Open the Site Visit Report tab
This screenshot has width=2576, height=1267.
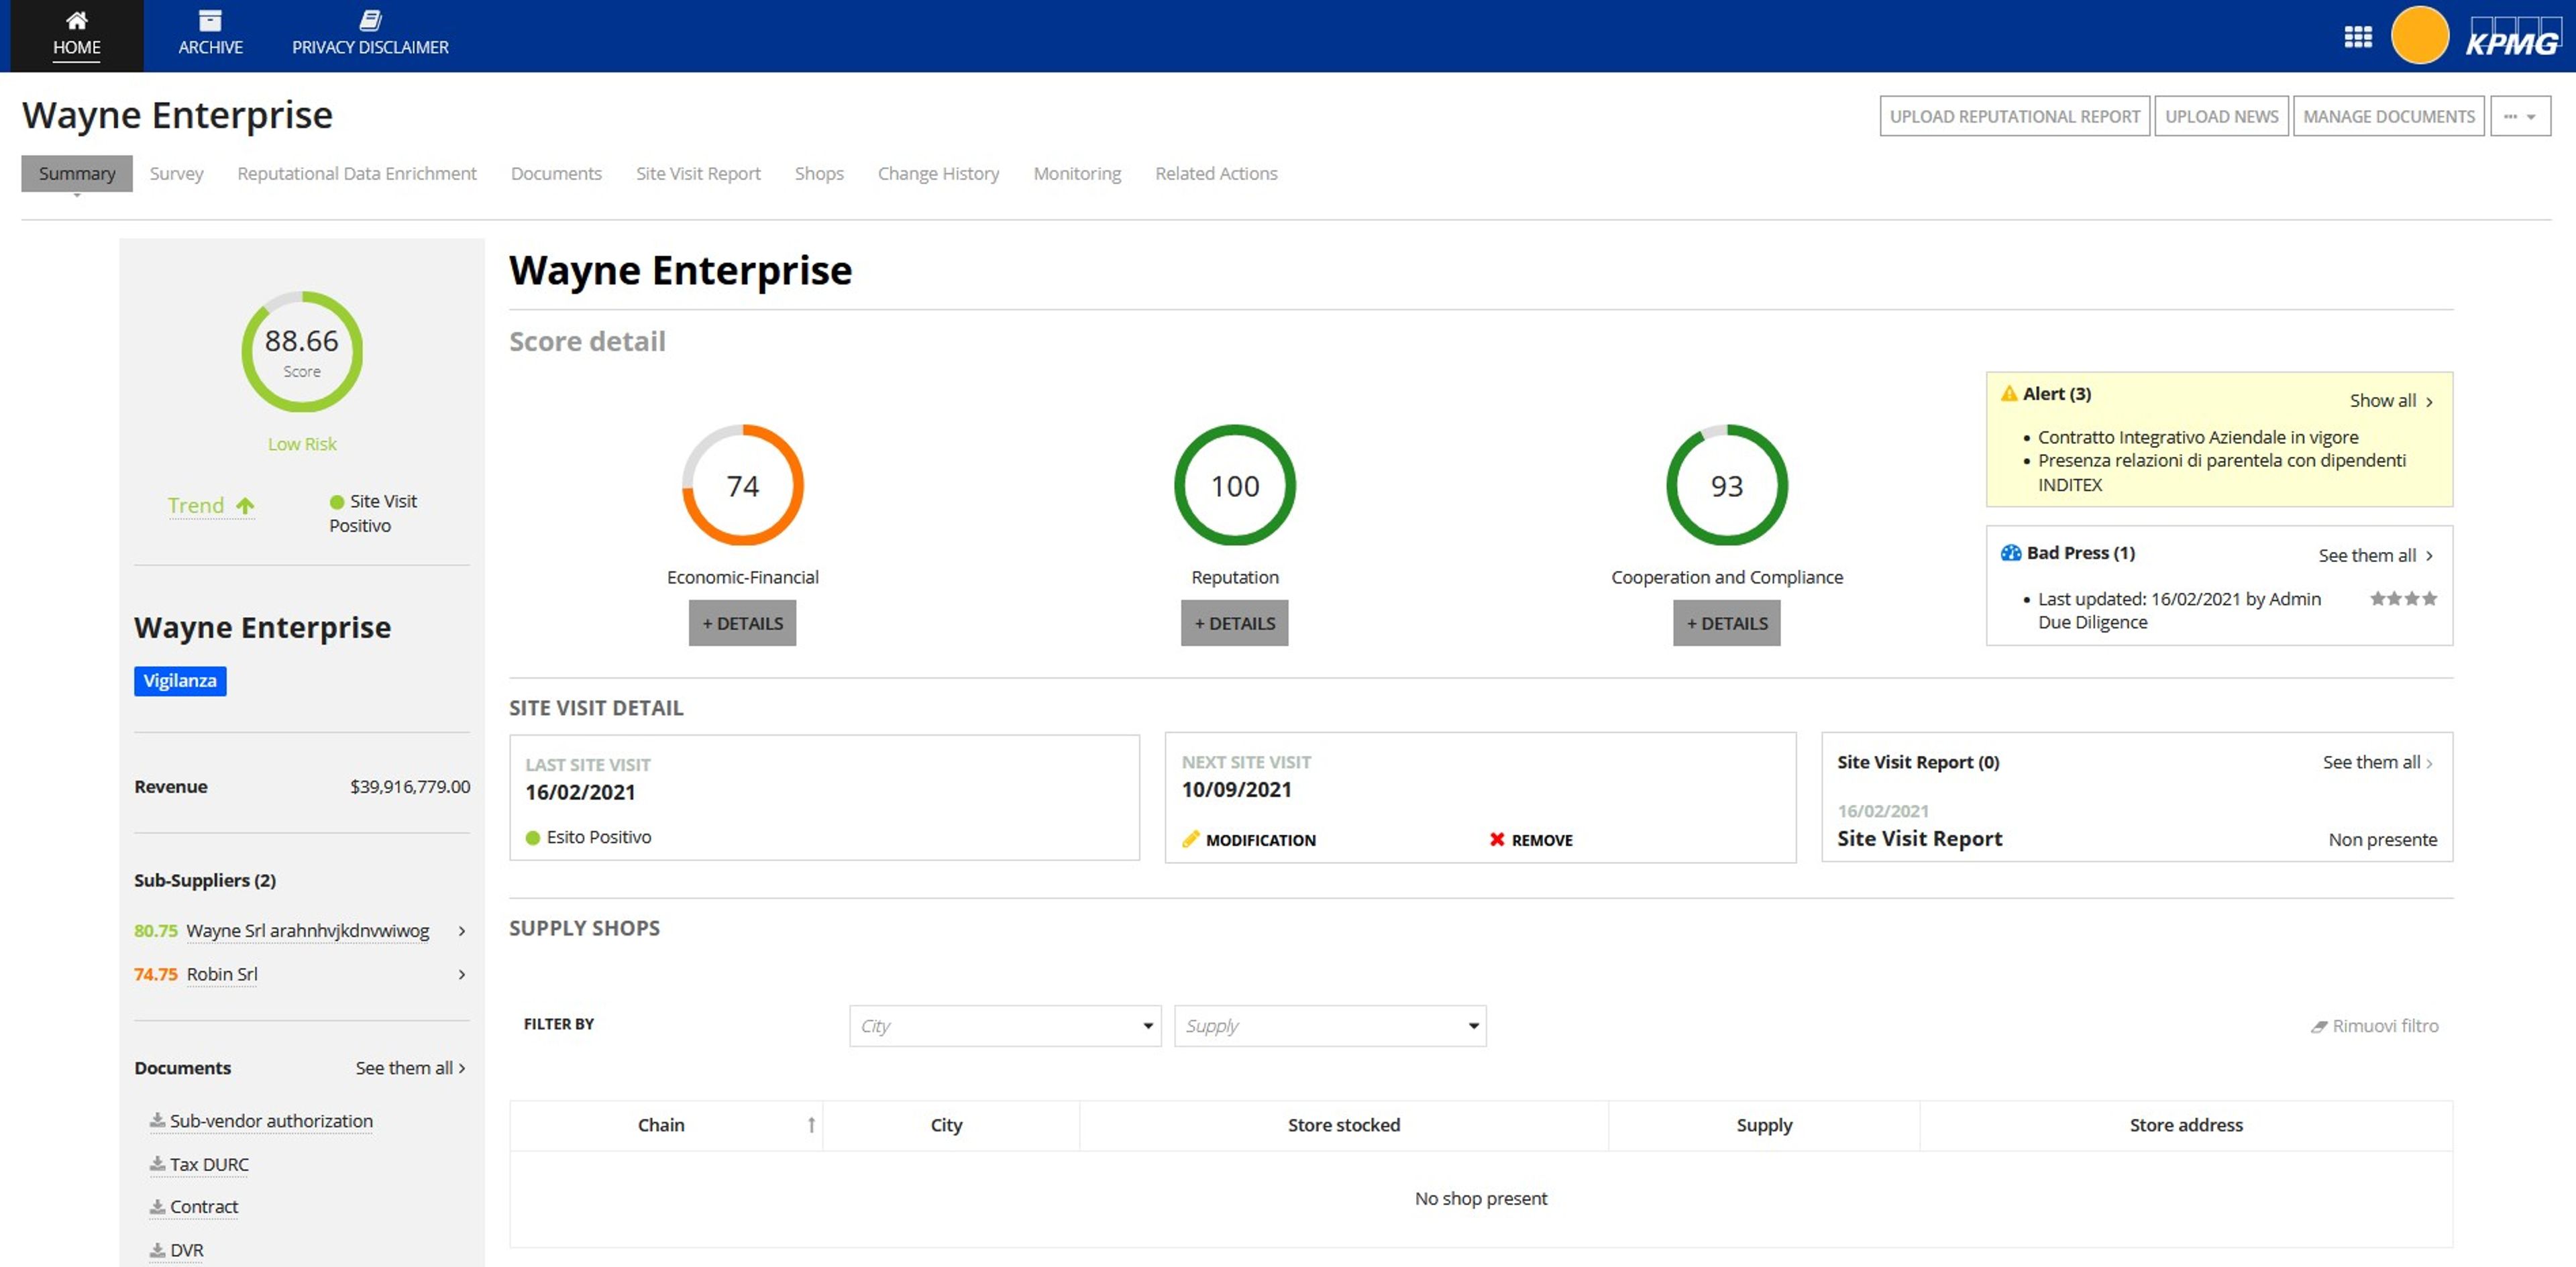698,173
